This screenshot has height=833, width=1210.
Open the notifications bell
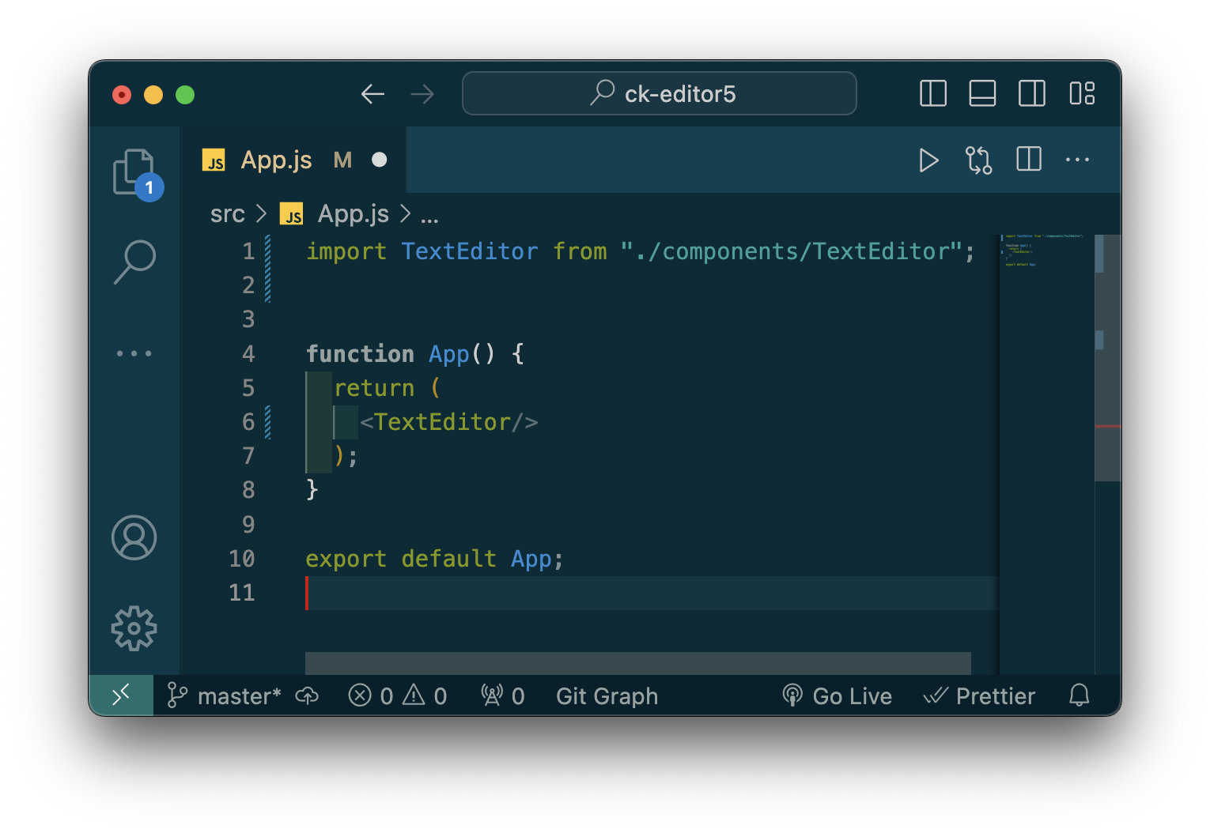1079,695
